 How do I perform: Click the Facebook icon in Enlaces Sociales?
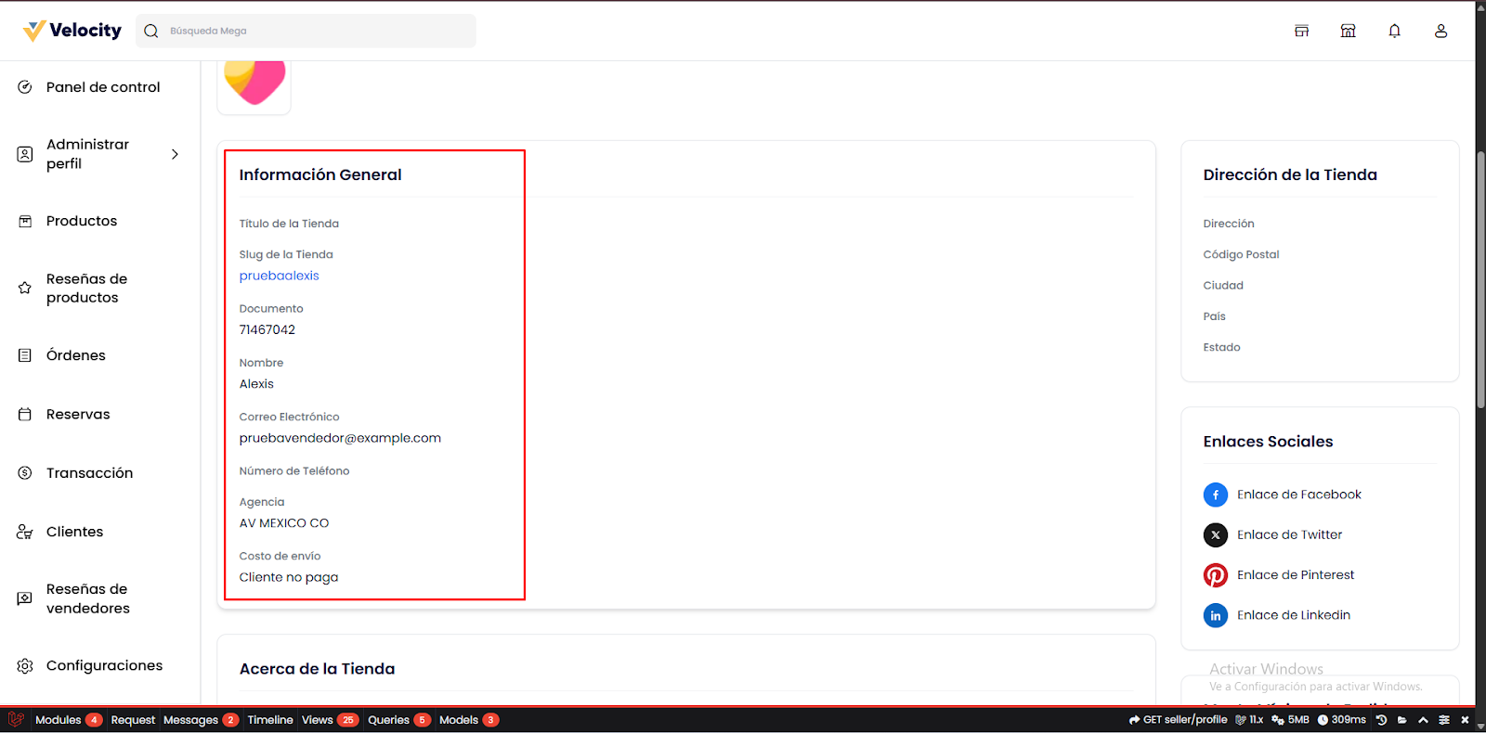pos(1215,495)
